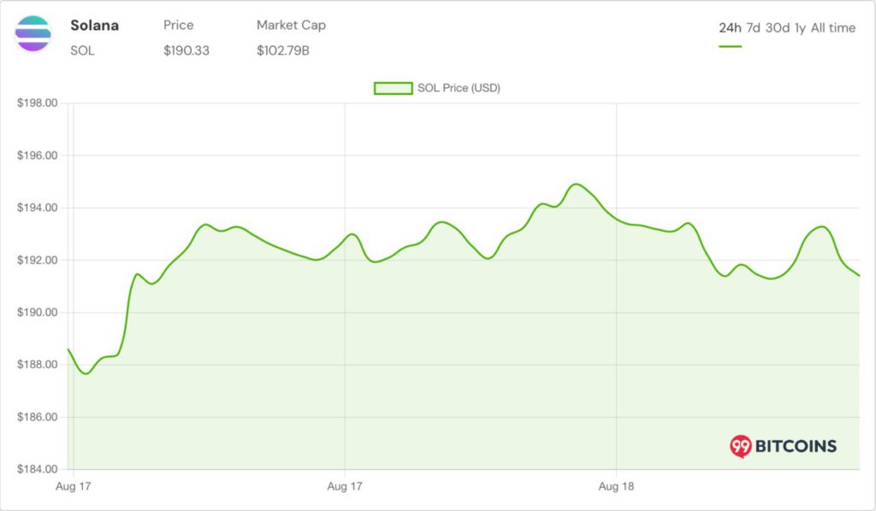Click the Price column header
Viewport: 876px width, 511px height.
(x=179, y=26)
